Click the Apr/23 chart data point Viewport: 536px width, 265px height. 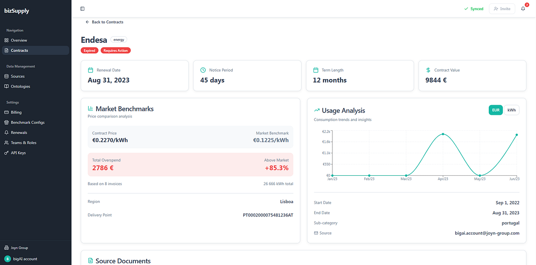[x=443, y=134]
